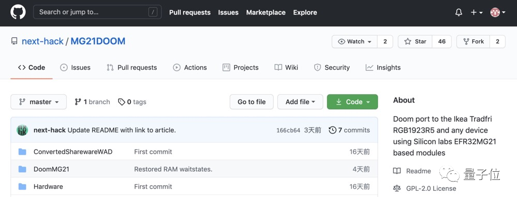View the 1 branch link

click(92, 102)
